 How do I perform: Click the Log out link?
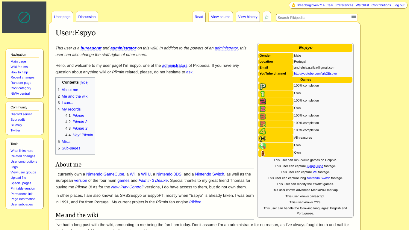[399, 5]
